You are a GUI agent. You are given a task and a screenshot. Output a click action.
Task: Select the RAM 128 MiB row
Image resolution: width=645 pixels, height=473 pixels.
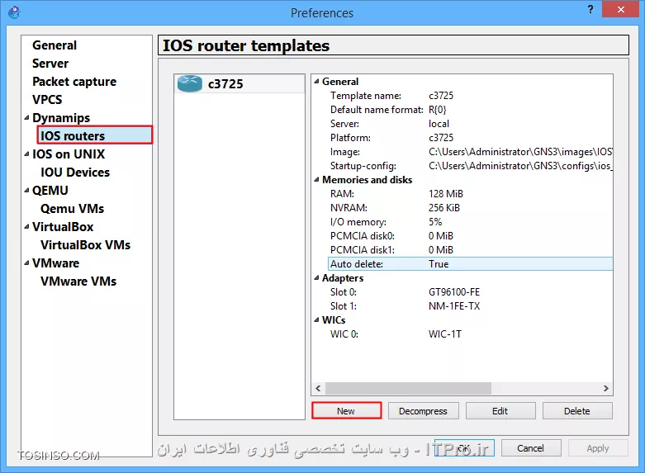[471, 193]
